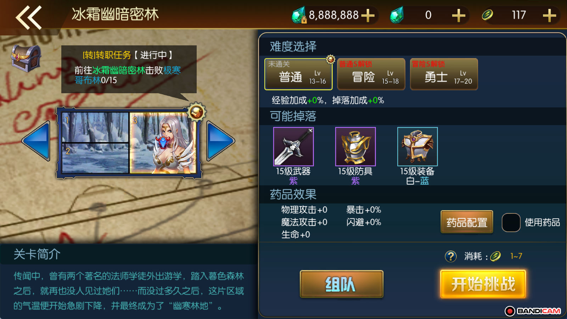Go to the previous stage with left arrow

tap(37, 141)
